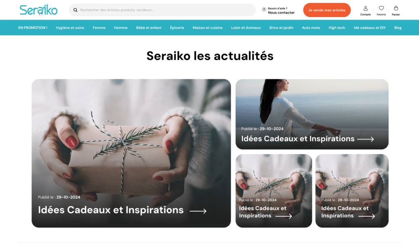The width and height of the screenshot is (419, 251).
Task: Open the Hygiène et soins category
Action: tap(70, 28)
